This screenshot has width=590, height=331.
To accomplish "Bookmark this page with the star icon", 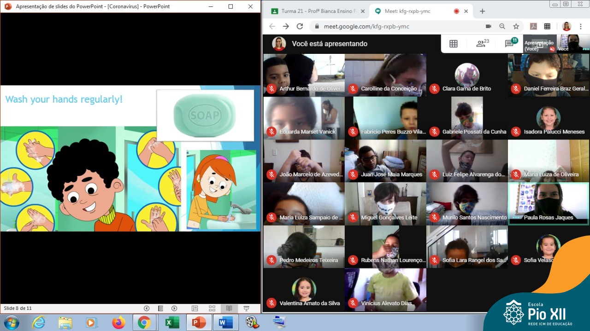I will point(516,26).
